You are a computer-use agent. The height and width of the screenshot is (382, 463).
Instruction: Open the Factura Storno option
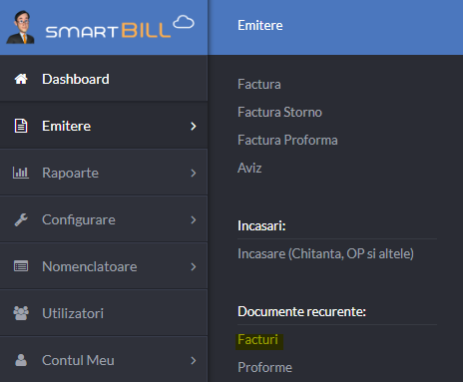coord(279,112)
